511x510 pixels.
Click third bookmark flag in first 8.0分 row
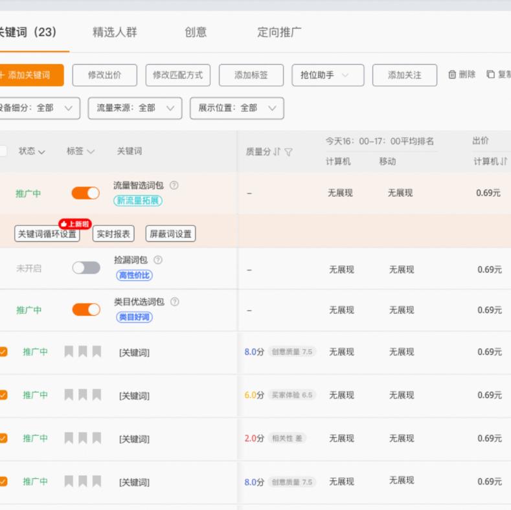coord(97,351)
